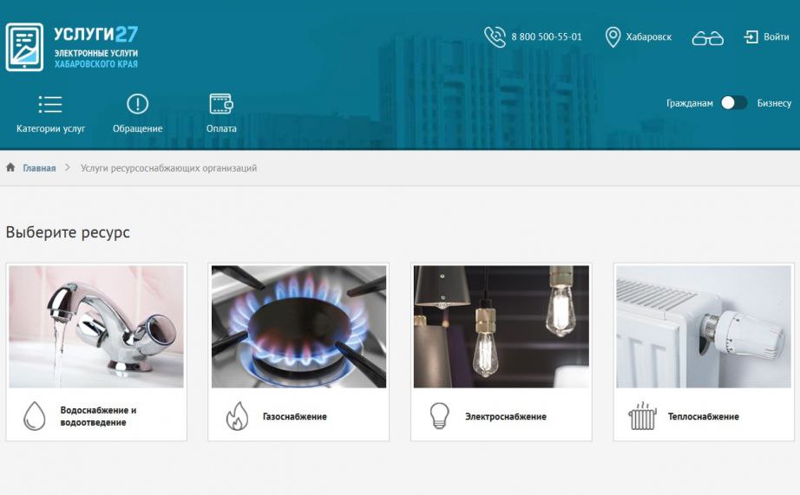Image resolution: width=800 pixels, height=495 pixels.
Task: Click the Войти login link
Action: coord(776,36)
